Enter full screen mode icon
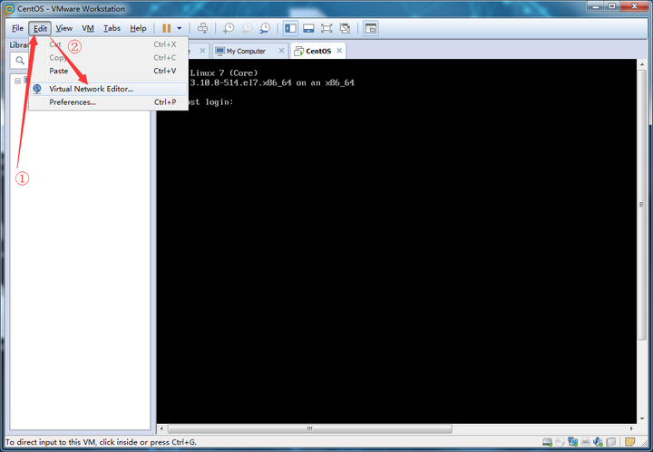This screenshot has height=452, width=653. click(326, 28)
